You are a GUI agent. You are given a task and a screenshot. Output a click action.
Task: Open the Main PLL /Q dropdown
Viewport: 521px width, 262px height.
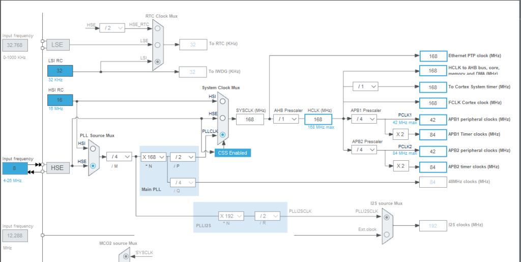pyautogui.click(x=183, y=182)
